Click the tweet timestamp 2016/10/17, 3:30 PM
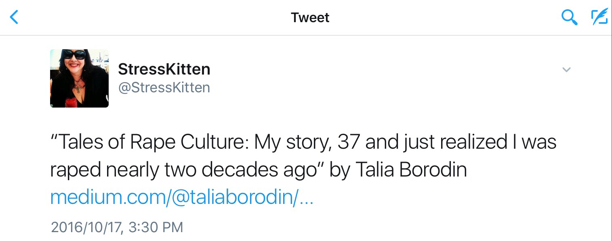Viewport: 612px width, 241px height. [x=117, y=227]
